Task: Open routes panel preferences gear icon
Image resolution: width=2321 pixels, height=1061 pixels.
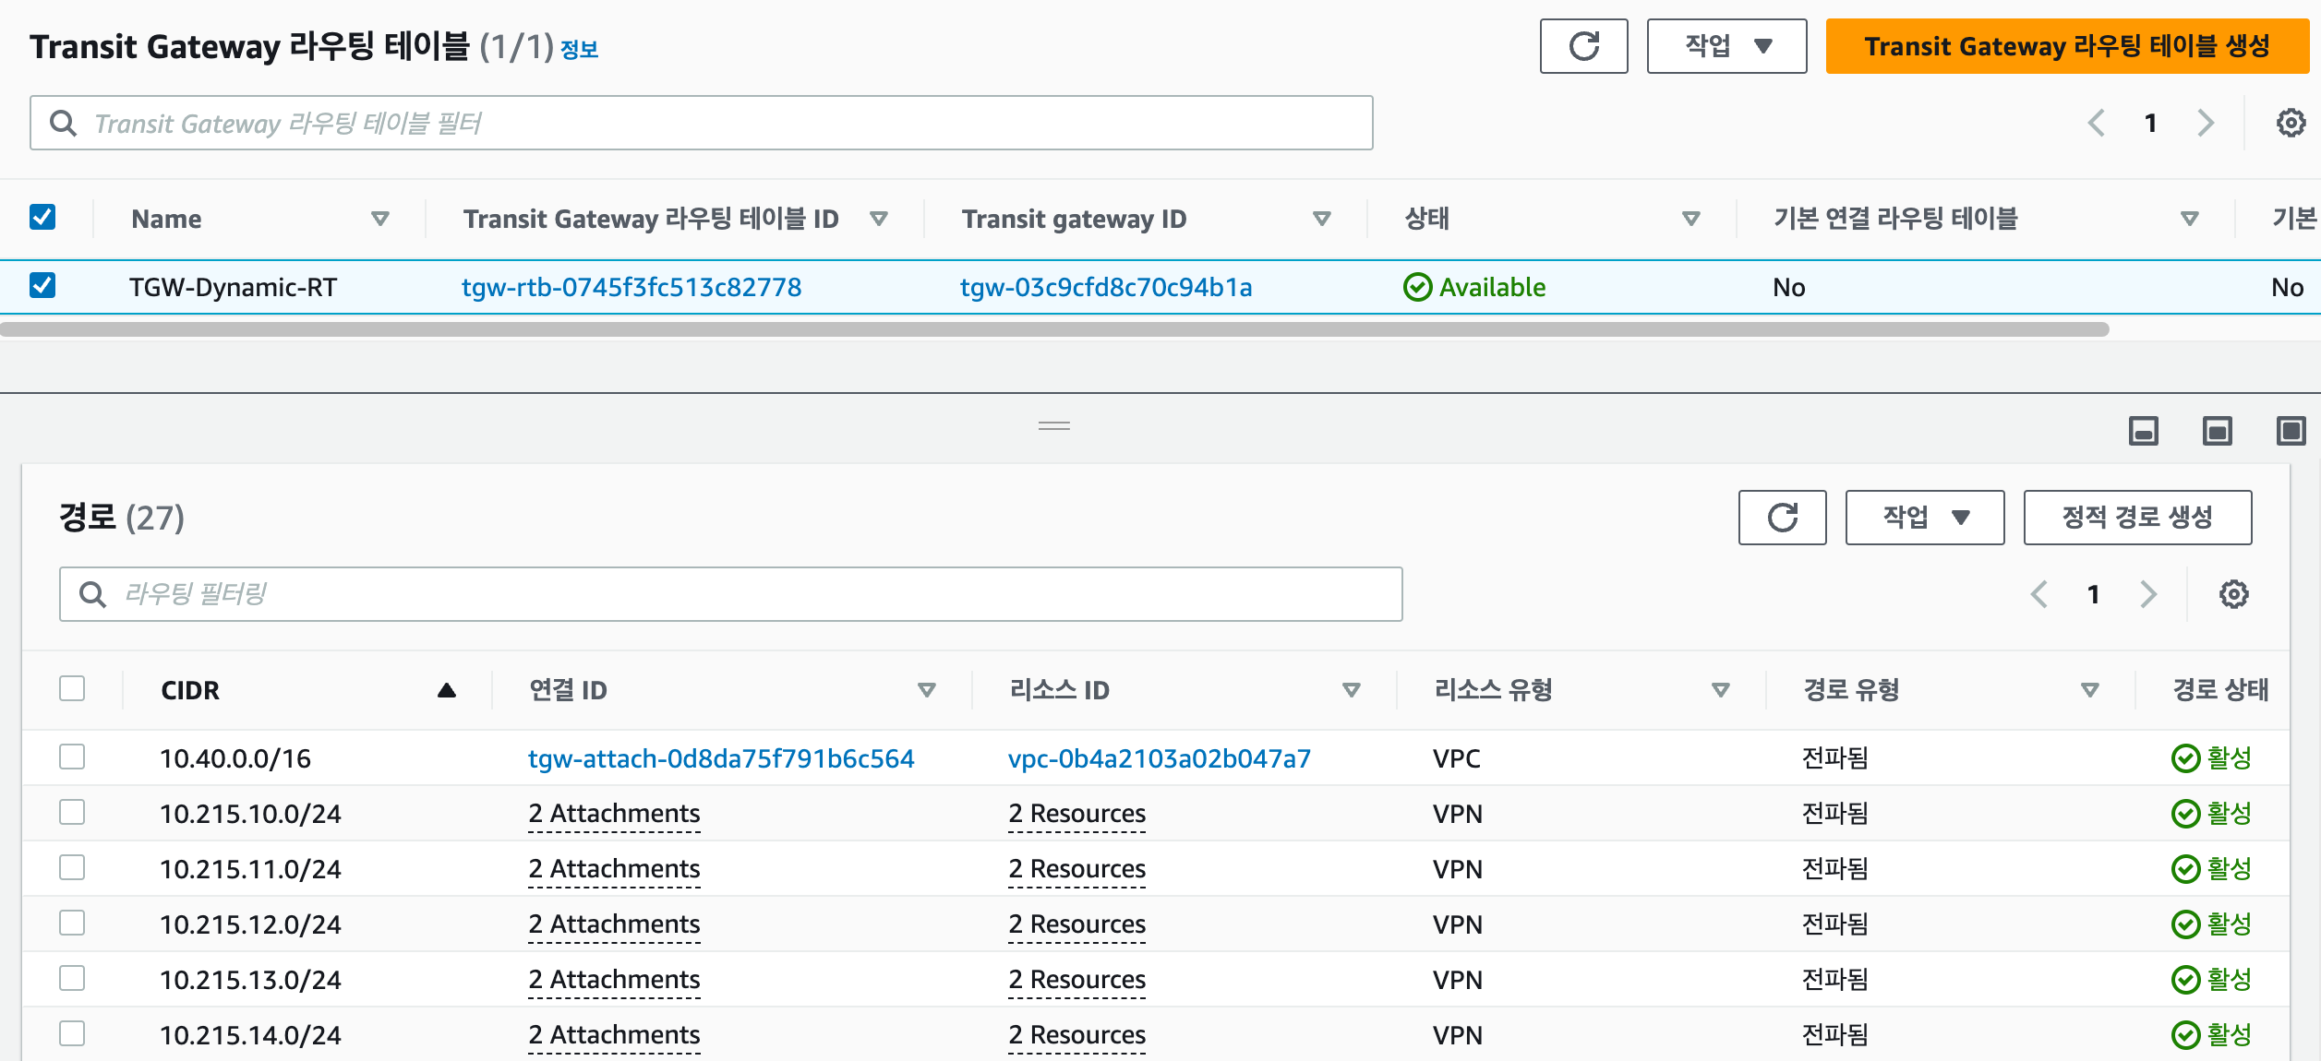Action: pos(2233,594)
